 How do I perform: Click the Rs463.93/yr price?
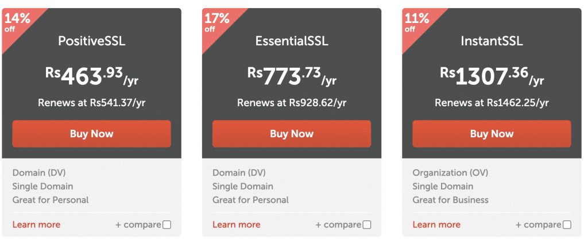(x=92, y=75)
